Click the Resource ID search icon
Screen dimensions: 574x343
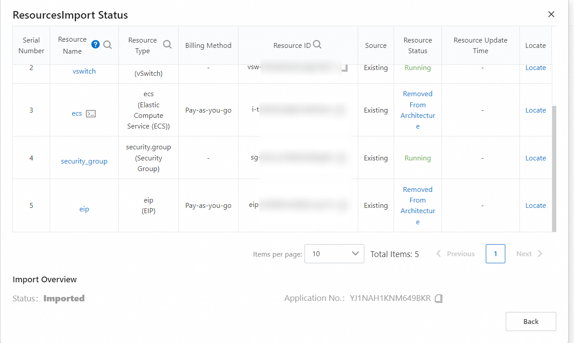point(317,44)
